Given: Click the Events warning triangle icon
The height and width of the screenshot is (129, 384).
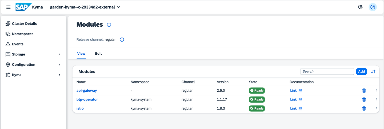Looking at the screenshot, I should click(8, 44).
